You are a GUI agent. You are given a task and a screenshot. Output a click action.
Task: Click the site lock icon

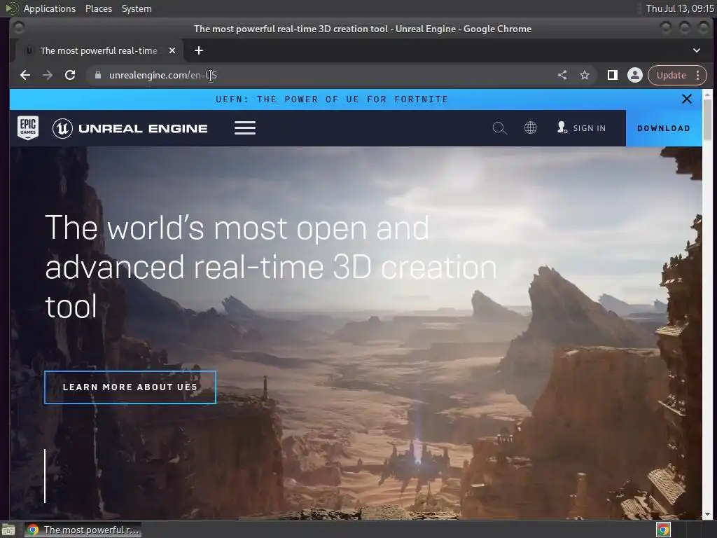[98, 75]
